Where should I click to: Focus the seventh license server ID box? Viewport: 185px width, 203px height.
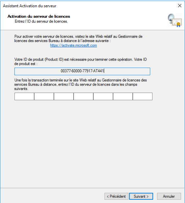(x=143, y=96)
